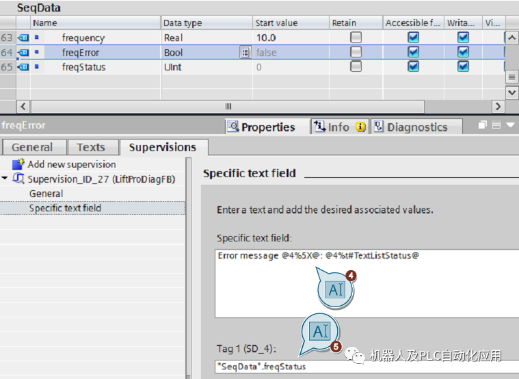Click the Properties tab magnifier icon
Screen dimensions: 519x379
click(x=233, y=127)
